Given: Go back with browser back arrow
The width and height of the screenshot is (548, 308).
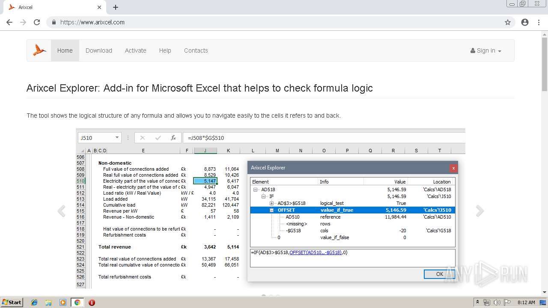Looking at the screenshot, I should [x=9, y=22].
